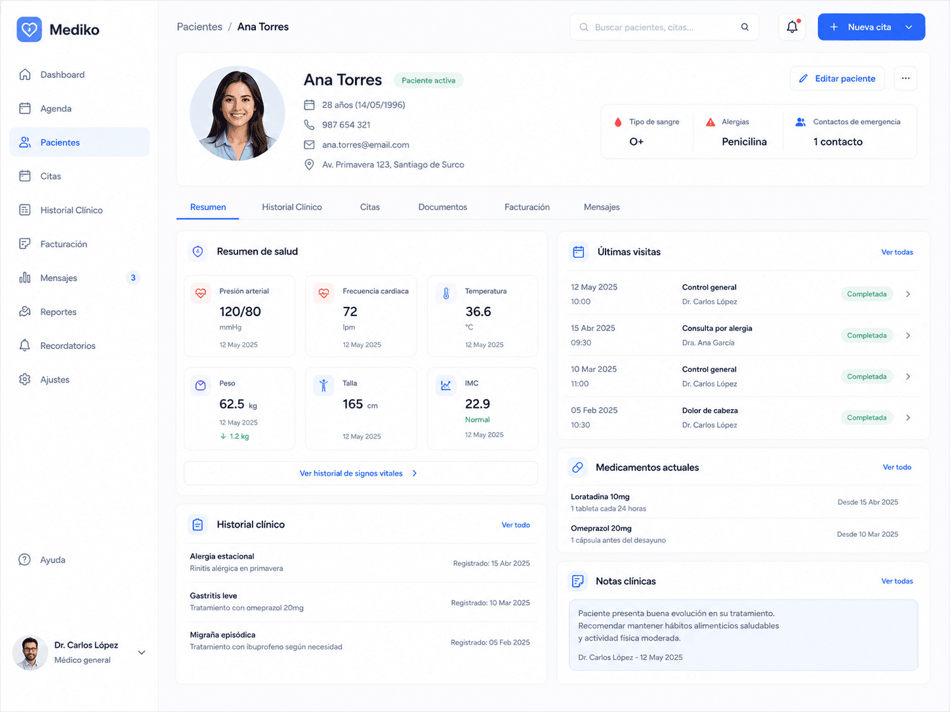Click the location pin icon beside the address

tap(309, 165)
